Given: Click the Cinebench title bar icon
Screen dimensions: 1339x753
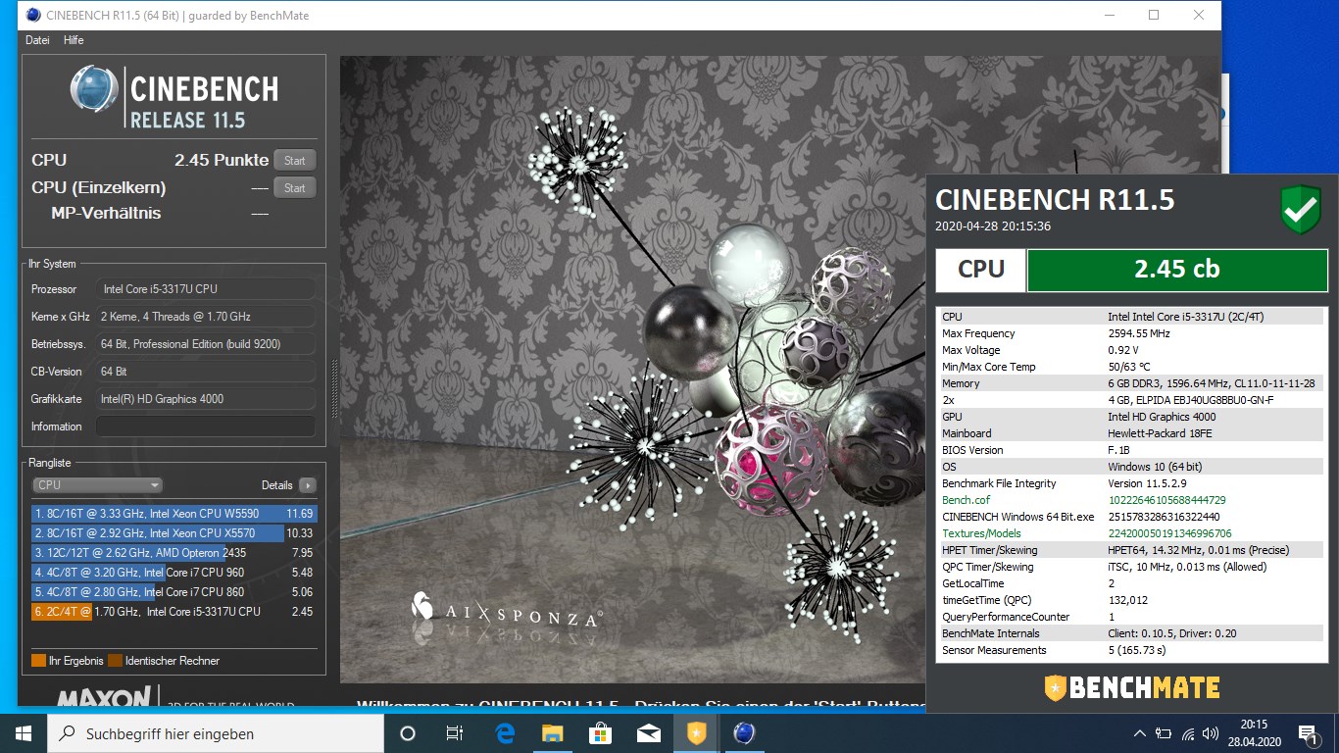Looking at the screenshot, I should pyautogui.click(x=34, y=15).
